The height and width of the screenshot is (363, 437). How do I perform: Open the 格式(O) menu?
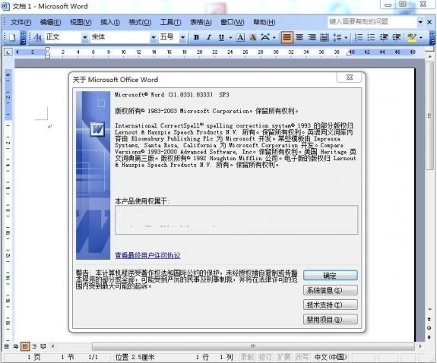[x=140, y=22]
